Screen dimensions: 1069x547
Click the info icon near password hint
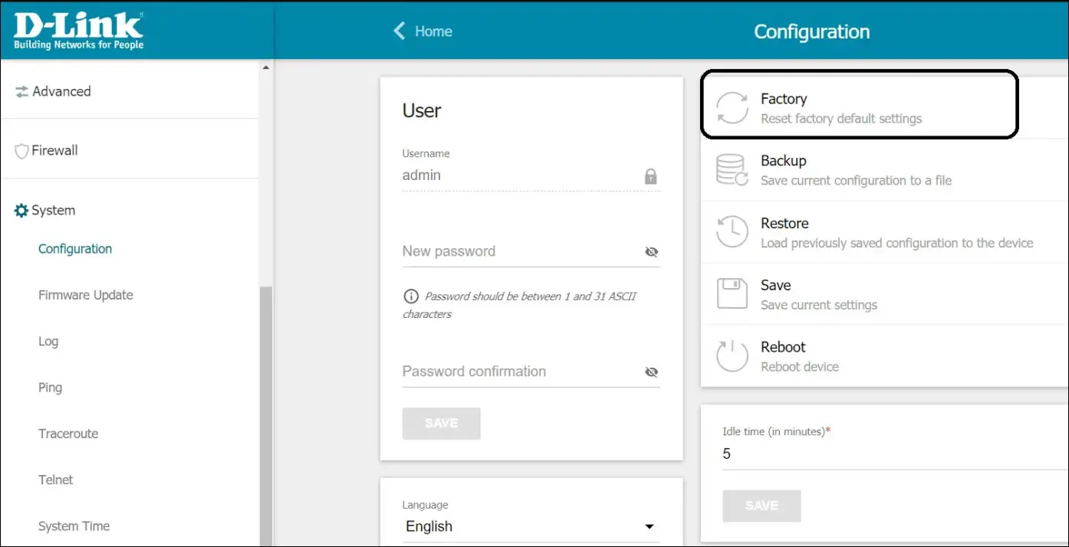point(411,296)
